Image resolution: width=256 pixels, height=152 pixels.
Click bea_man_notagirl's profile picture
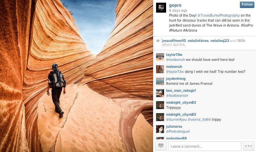click(x=160, y=93)
